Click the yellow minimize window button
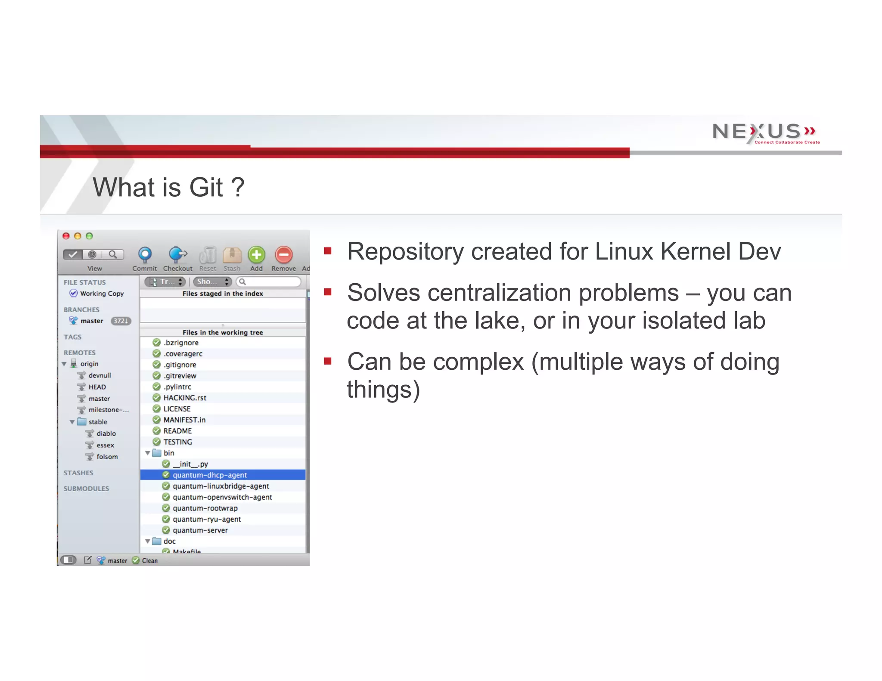The width and height of the screenshot is (882, 681). coord(78,236)
